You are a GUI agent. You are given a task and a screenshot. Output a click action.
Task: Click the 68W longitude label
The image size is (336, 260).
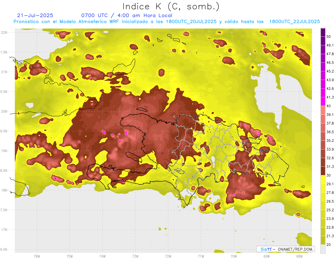[299, 256]
